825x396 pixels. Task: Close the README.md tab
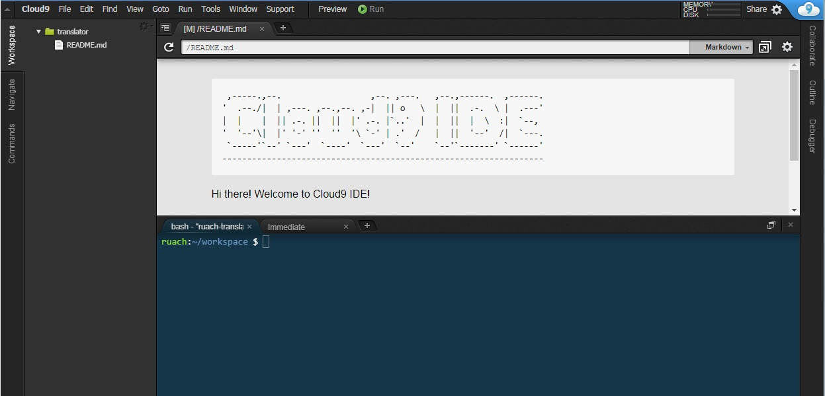pos(262,28)
